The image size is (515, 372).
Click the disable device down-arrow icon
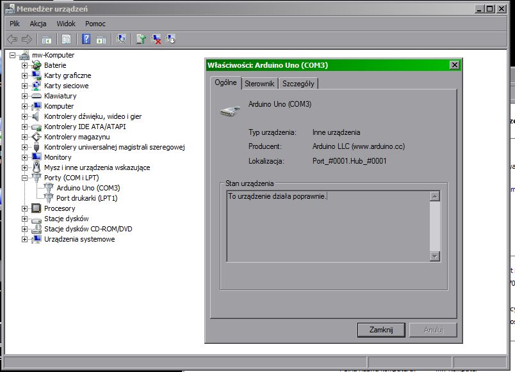(x=170, y=39)
